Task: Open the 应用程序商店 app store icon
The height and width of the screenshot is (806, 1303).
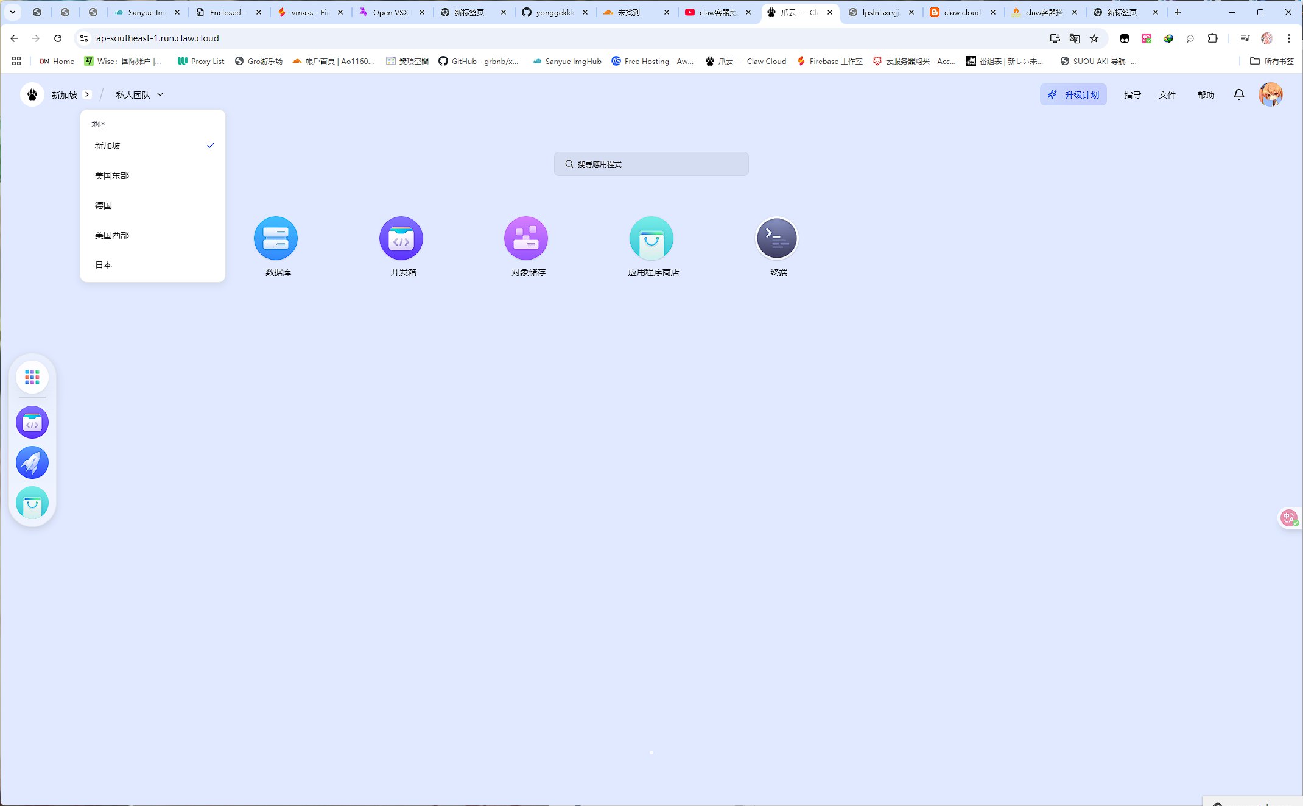Action: [651, 239]
